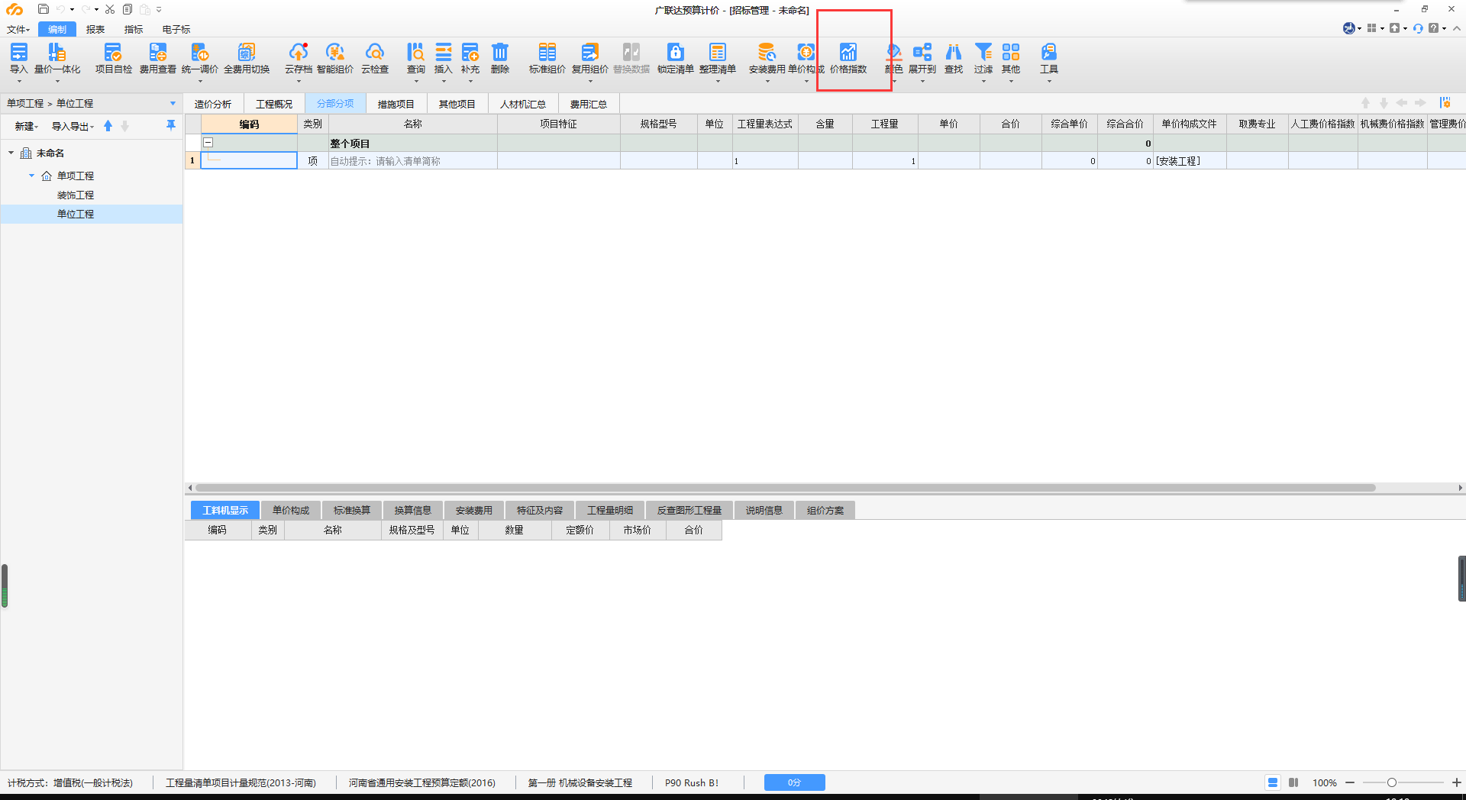Viewport: 1466px width, 800px height.
Task: Open the 新建 dropdown
Action: point(26,126)
